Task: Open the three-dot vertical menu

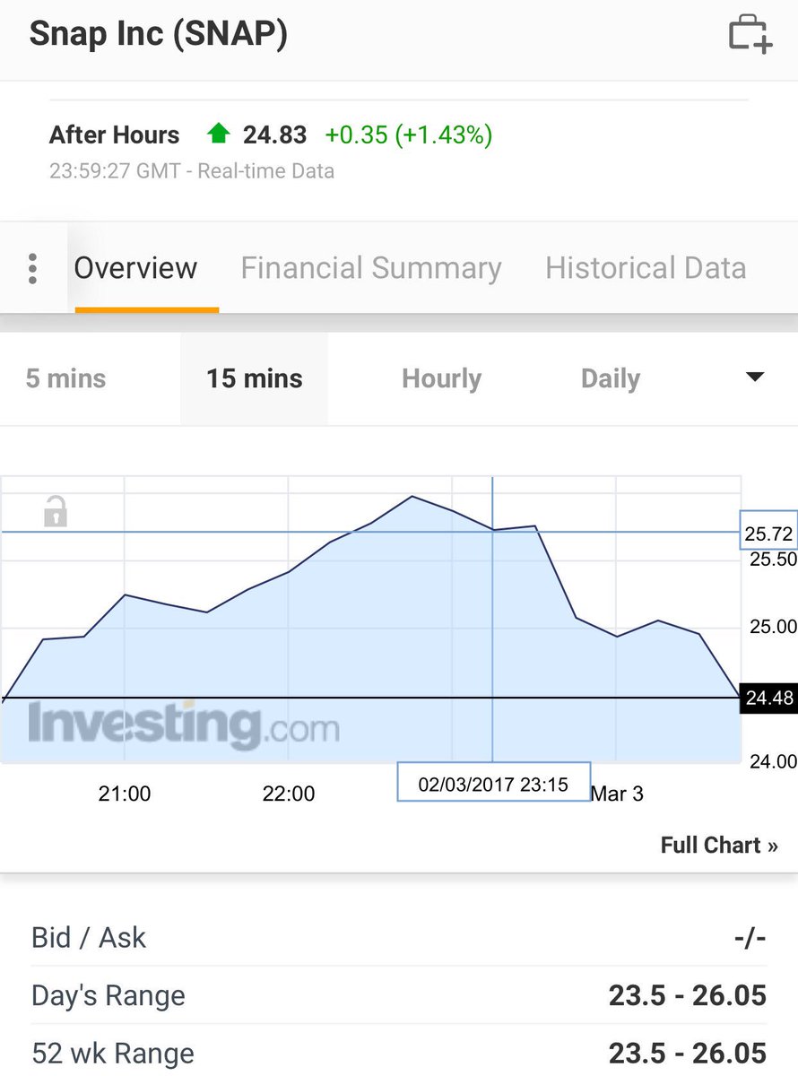Action: coord(33,269)
